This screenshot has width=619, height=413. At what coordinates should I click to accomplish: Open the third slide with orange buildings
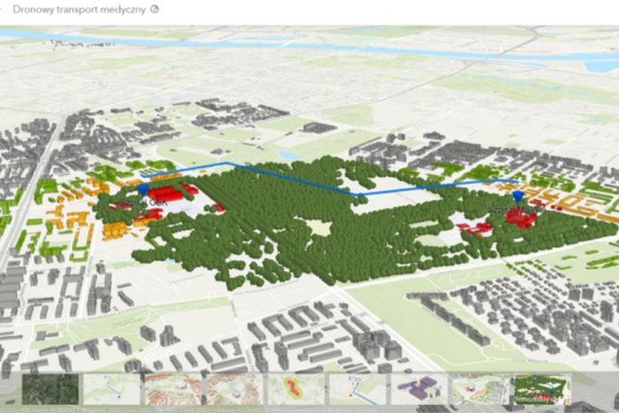pos(173,389)
